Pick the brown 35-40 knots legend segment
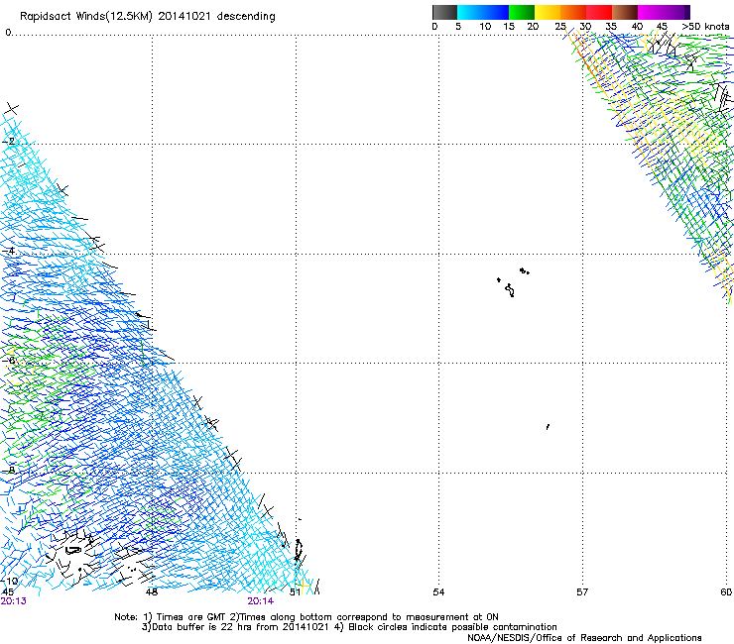Screen dimensions: 734x644 pos(625,12)
